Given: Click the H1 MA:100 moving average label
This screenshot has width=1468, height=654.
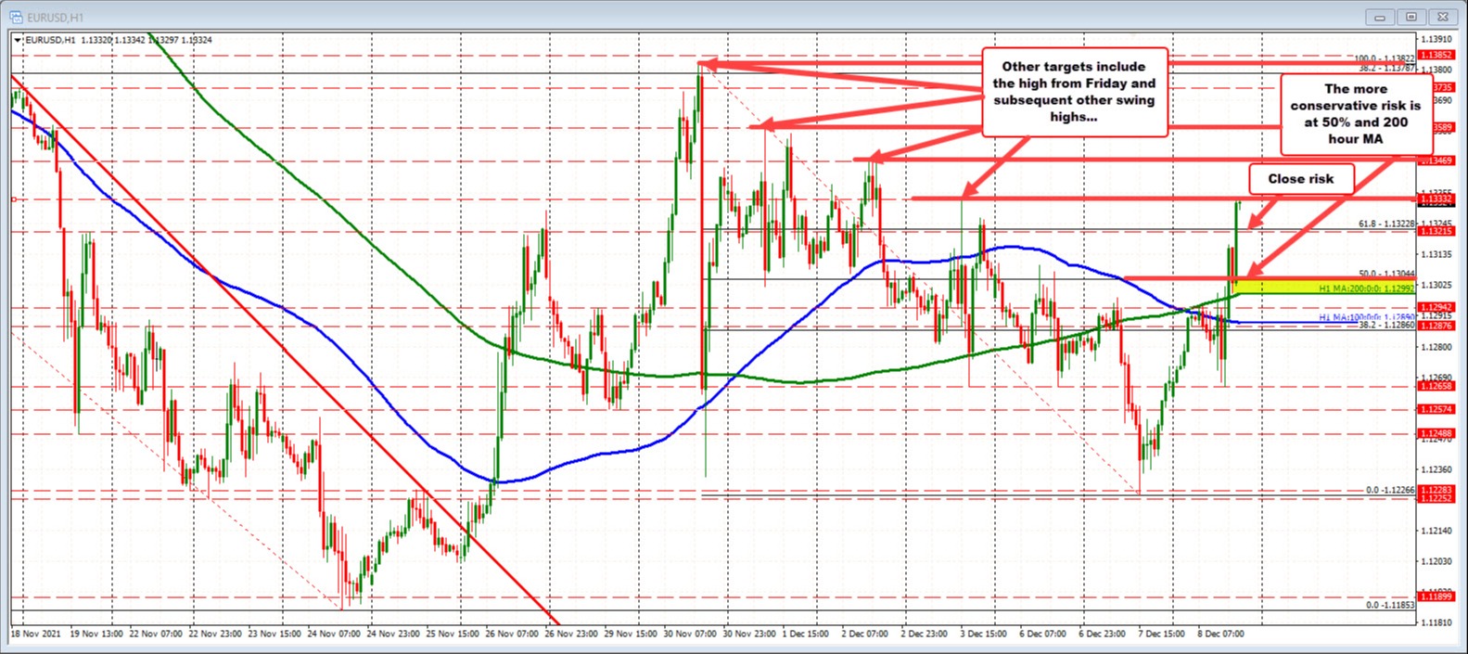Looking at the screenshot, I should click(1367, 317).
